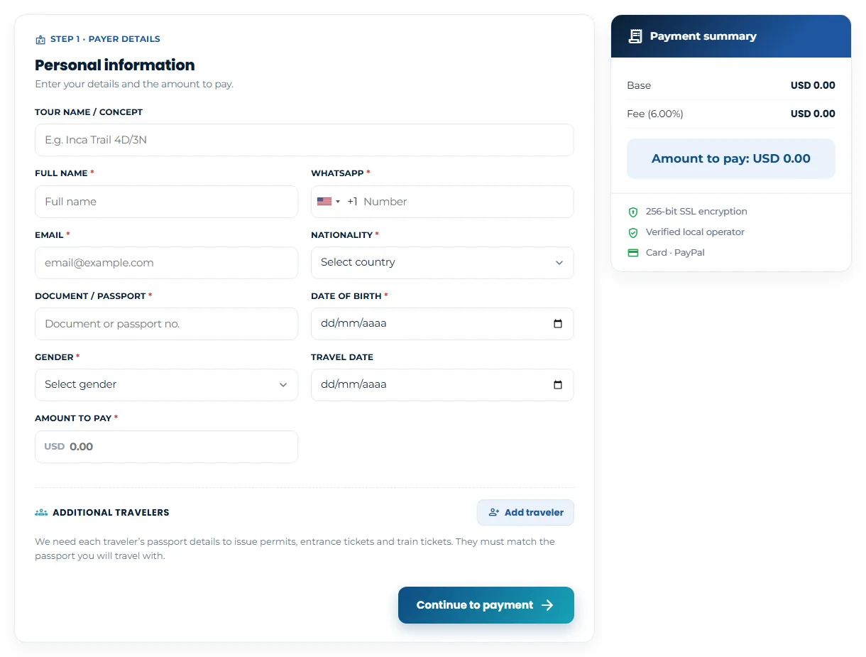Click into the Full name input
The width and height of the screenshot is (866, 657).
coord(166,202)
